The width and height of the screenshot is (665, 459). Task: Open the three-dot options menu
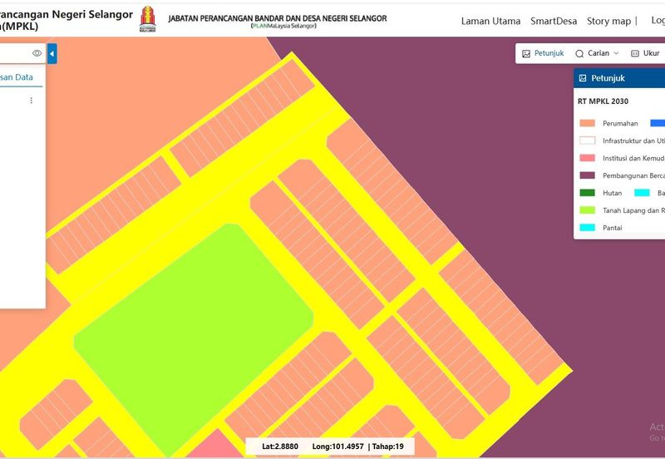tap(31, 100)
